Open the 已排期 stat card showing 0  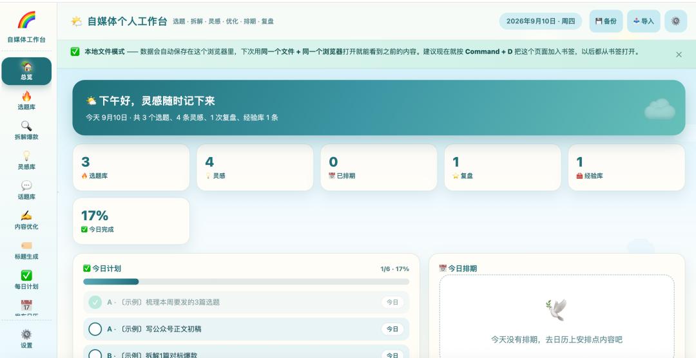point(379,167)
